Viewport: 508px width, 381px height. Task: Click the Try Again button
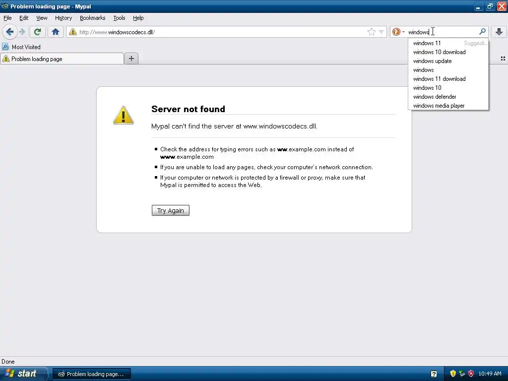pos(171,210)
